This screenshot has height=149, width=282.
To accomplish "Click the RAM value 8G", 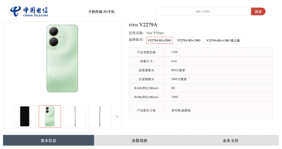I will tap(173, 88).
